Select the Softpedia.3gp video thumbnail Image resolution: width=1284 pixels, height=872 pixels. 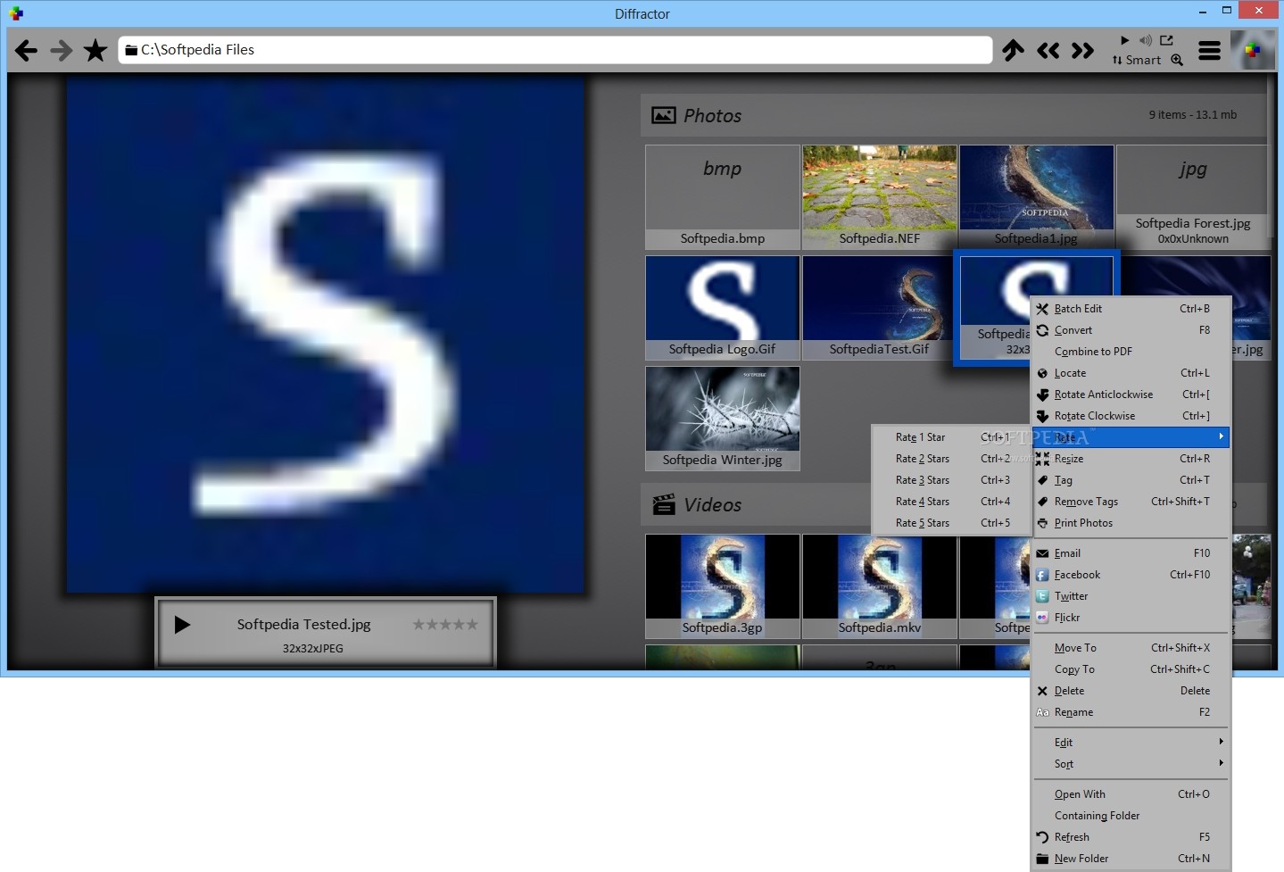click(x=722, y=586)
